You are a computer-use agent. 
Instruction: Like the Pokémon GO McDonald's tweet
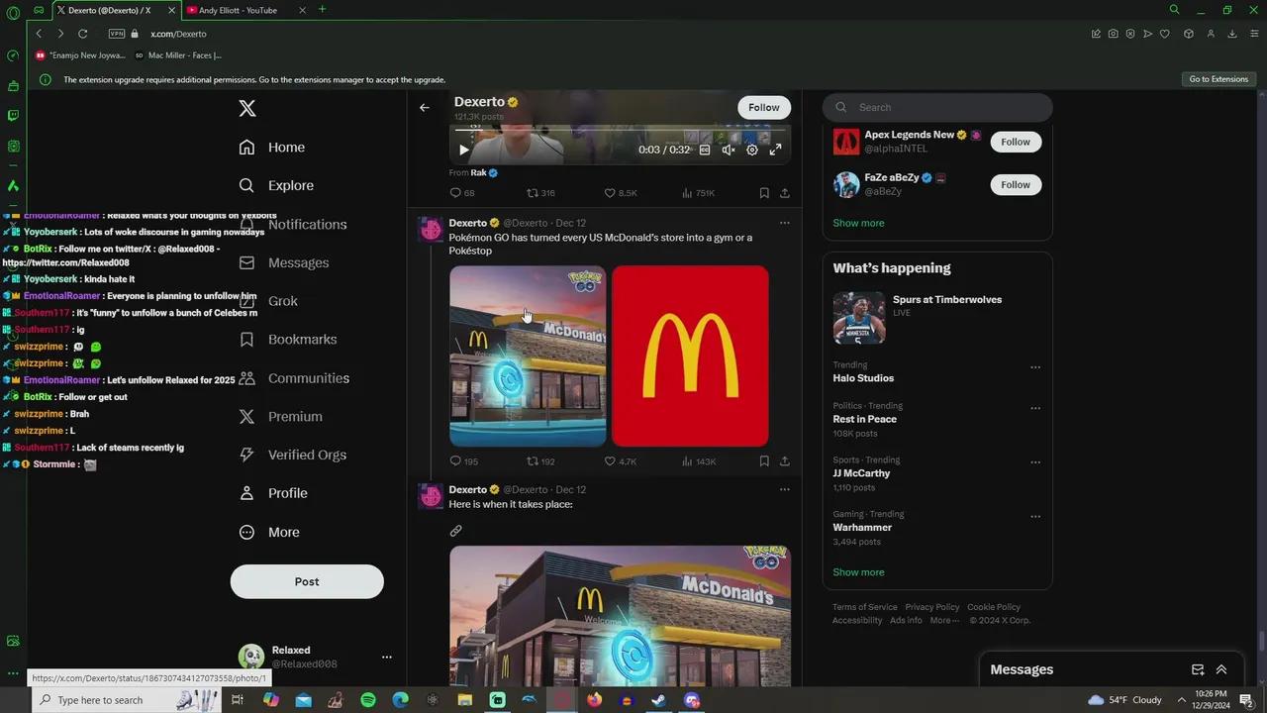pos(610,460)
